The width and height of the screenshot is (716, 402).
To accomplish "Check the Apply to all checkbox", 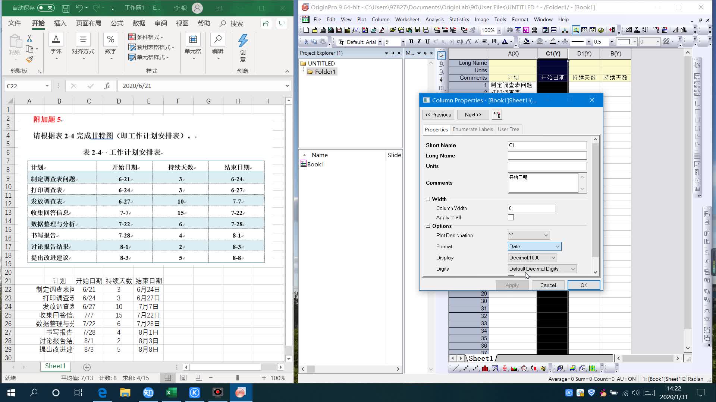I will pos(511,217).
